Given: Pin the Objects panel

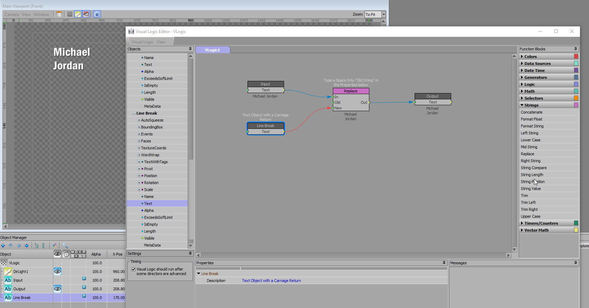Looking at the screenshot, I should [190, 49].
